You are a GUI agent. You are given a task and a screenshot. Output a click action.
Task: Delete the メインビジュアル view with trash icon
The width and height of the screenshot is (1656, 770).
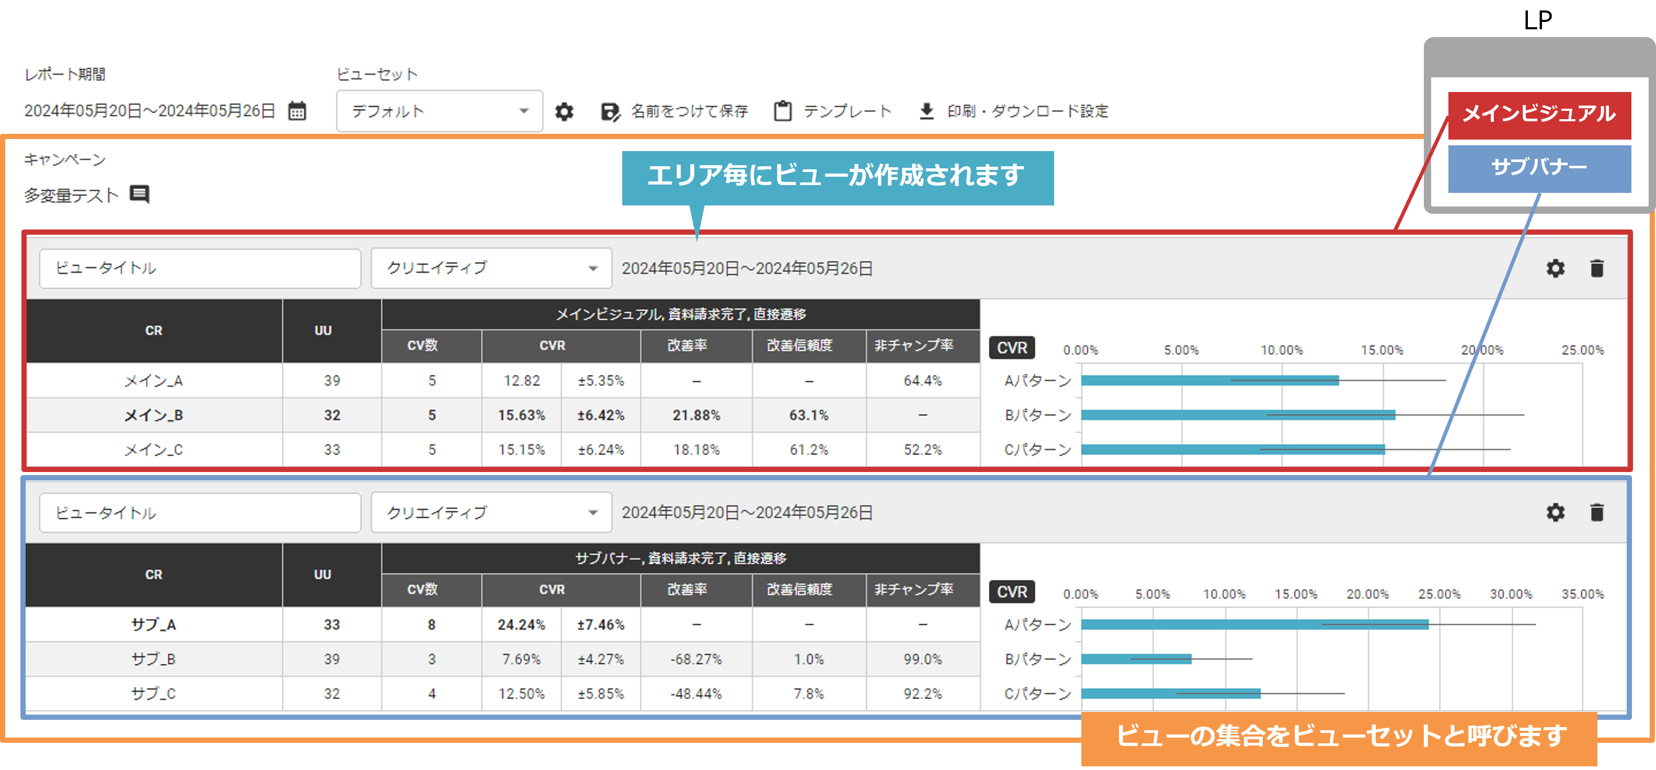(x=1597, y=269)
